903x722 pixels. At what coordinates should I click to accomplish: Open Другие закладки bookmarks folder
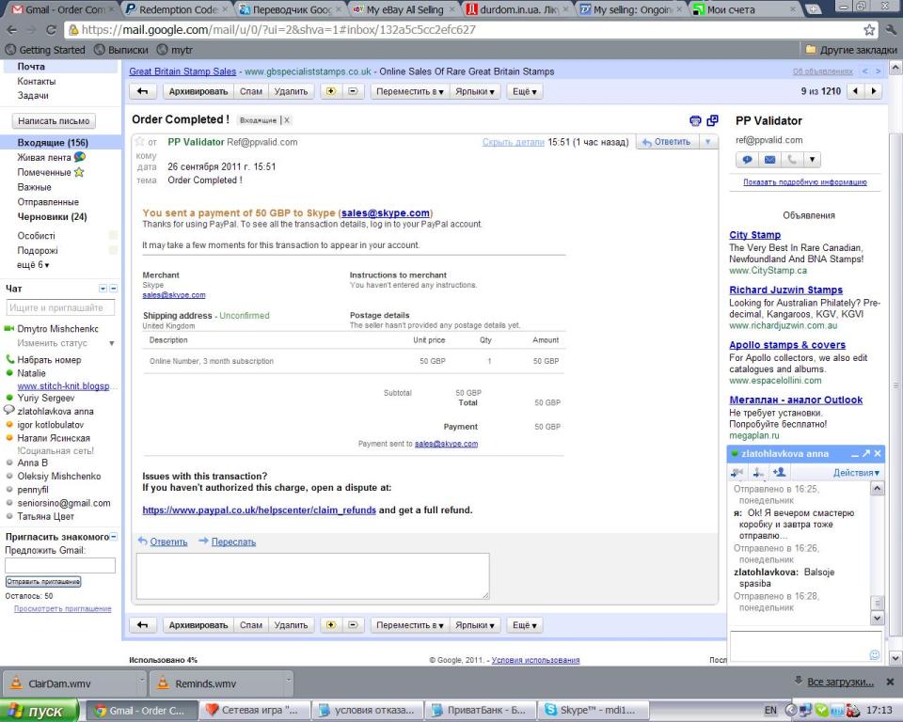tap(851, 50)
